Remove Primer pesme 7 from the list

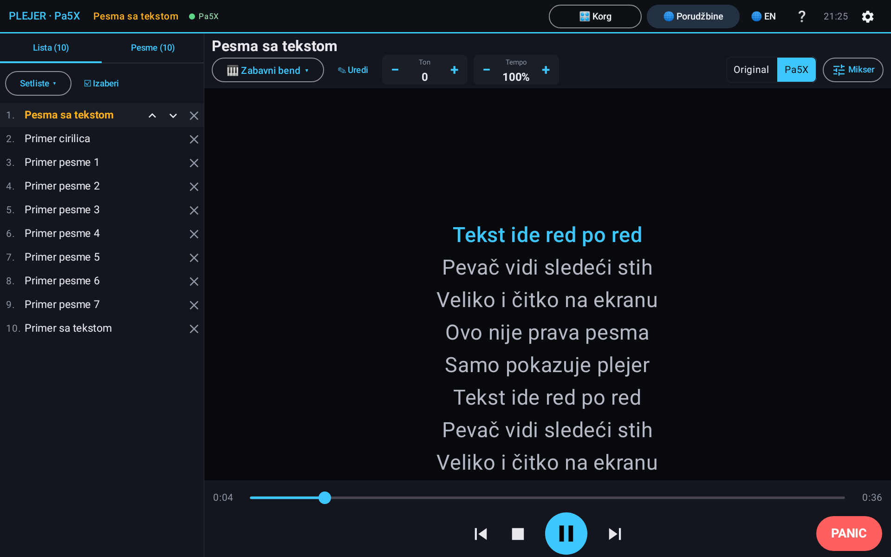point(194,305)
